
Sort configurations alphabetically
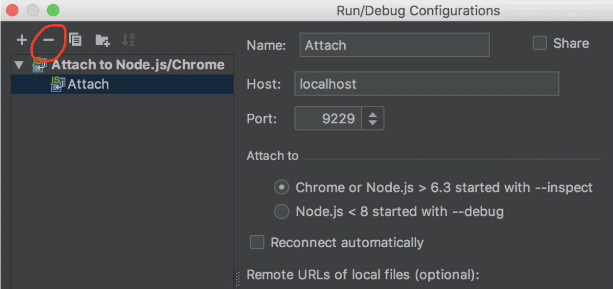tap(128, 40)
